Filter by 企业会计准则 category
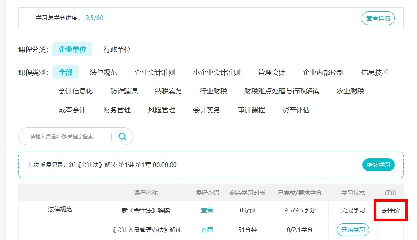 [x=155, y=72]
